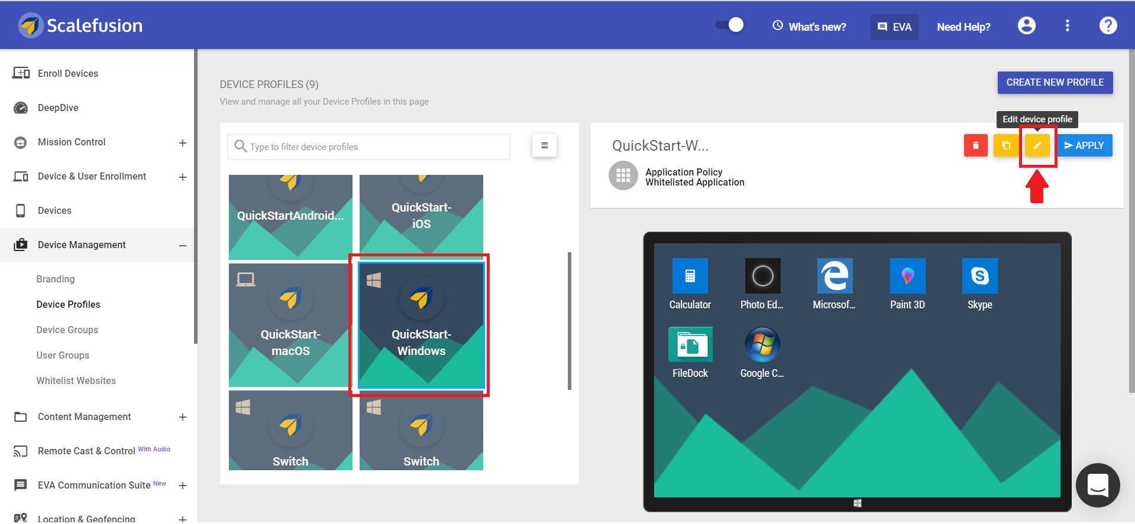
Task: Click the DeepDive gauge icon
Action: click(21, 108)
